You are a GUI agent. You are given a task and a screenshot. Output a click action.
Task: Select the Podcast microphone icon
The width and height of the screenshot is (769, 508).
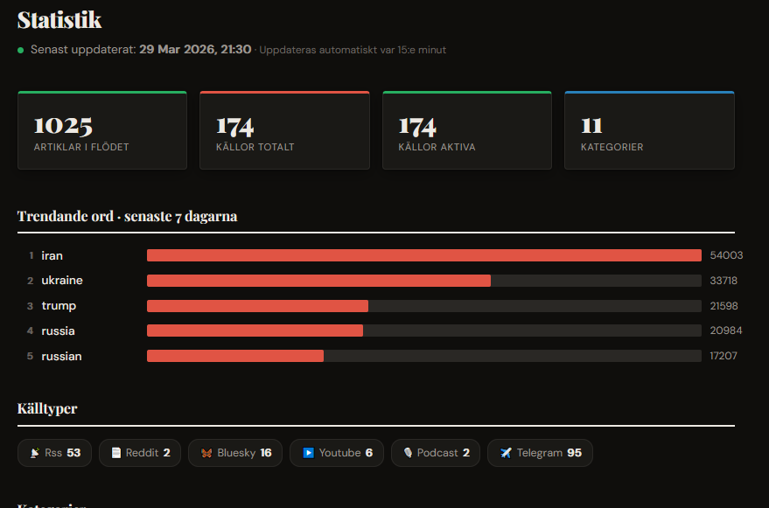(x=408, y=453)
